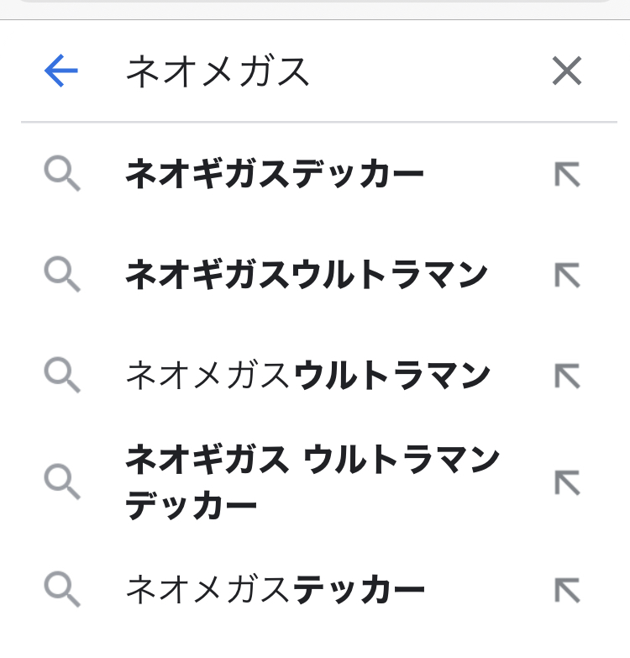Choose suggestion ネオメガスウルトラマン

pyautogui.click(x=307, y=375)
